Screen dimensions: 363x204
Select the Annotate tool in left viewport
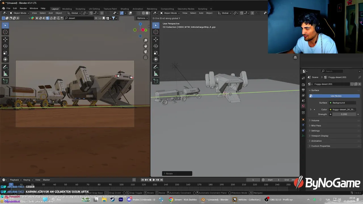(x=5, y=67)
